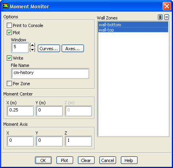Click the Clear button
Screen dimensions: 173x168
point(86,160)
